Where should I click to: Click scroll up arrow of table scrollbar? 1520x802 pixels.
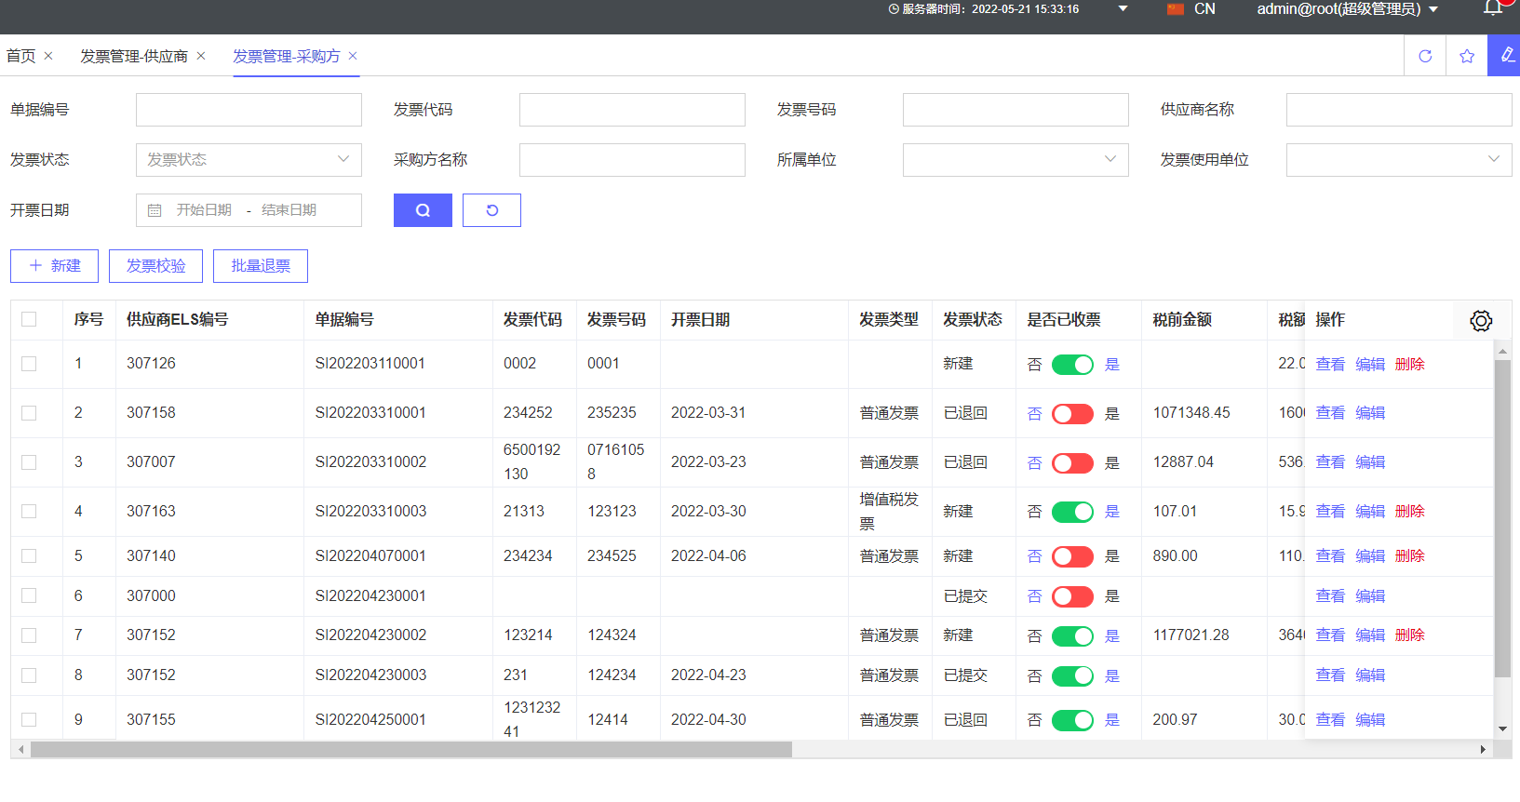click(x=1502, y=352)
